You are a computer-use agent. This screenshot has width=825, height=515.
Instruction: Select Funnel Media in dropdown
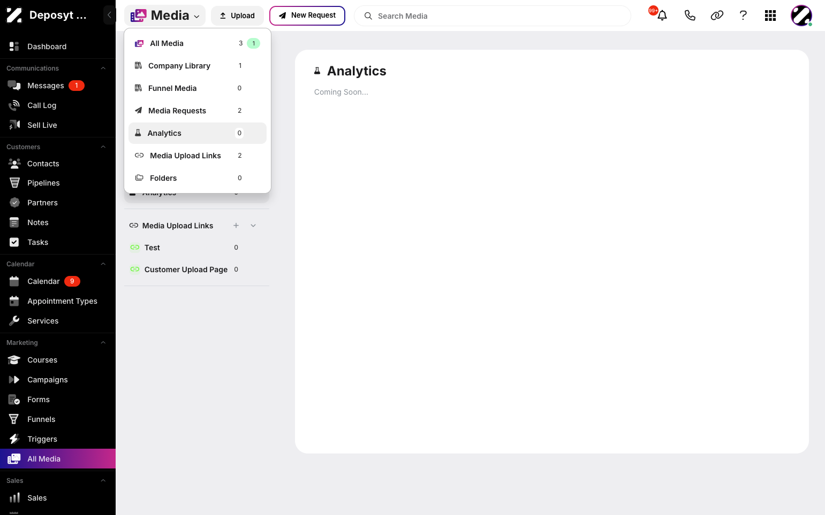(x=198, y=88)
